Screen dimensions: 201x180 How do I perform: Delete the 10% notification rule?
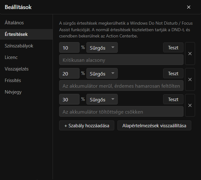point(190,54)
